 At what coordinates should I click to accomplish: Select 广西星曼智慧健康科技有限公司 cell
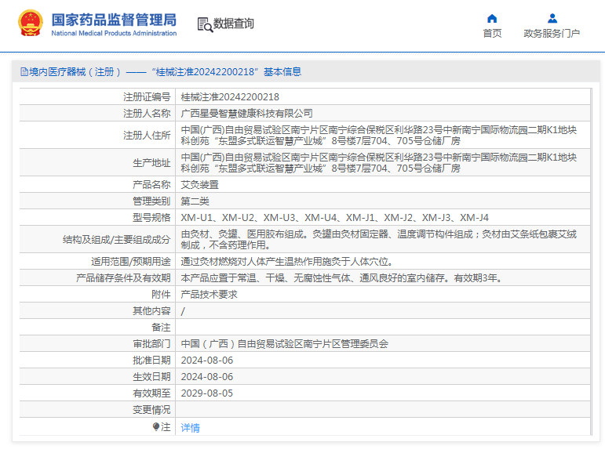247,114
